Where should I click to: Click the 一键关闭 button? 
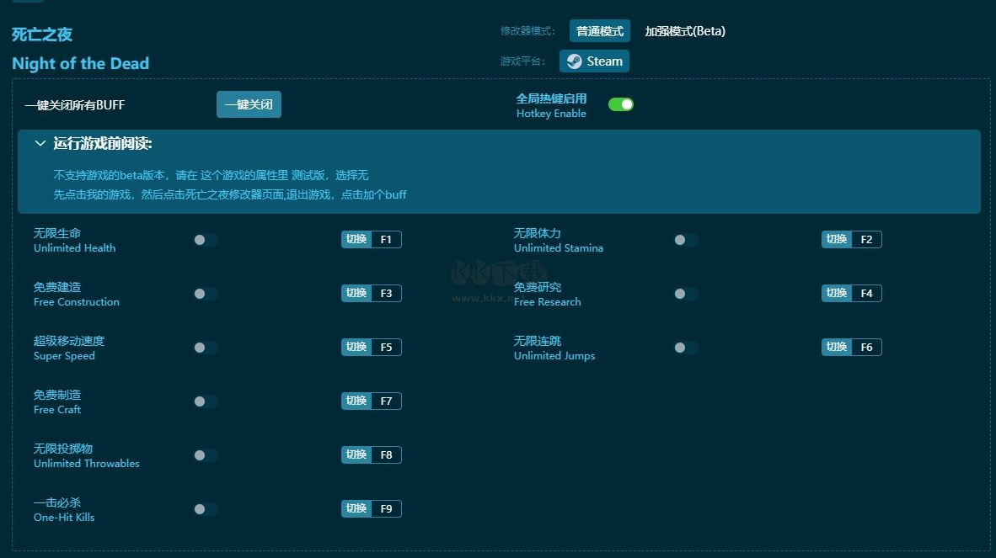tap(249, 104)
